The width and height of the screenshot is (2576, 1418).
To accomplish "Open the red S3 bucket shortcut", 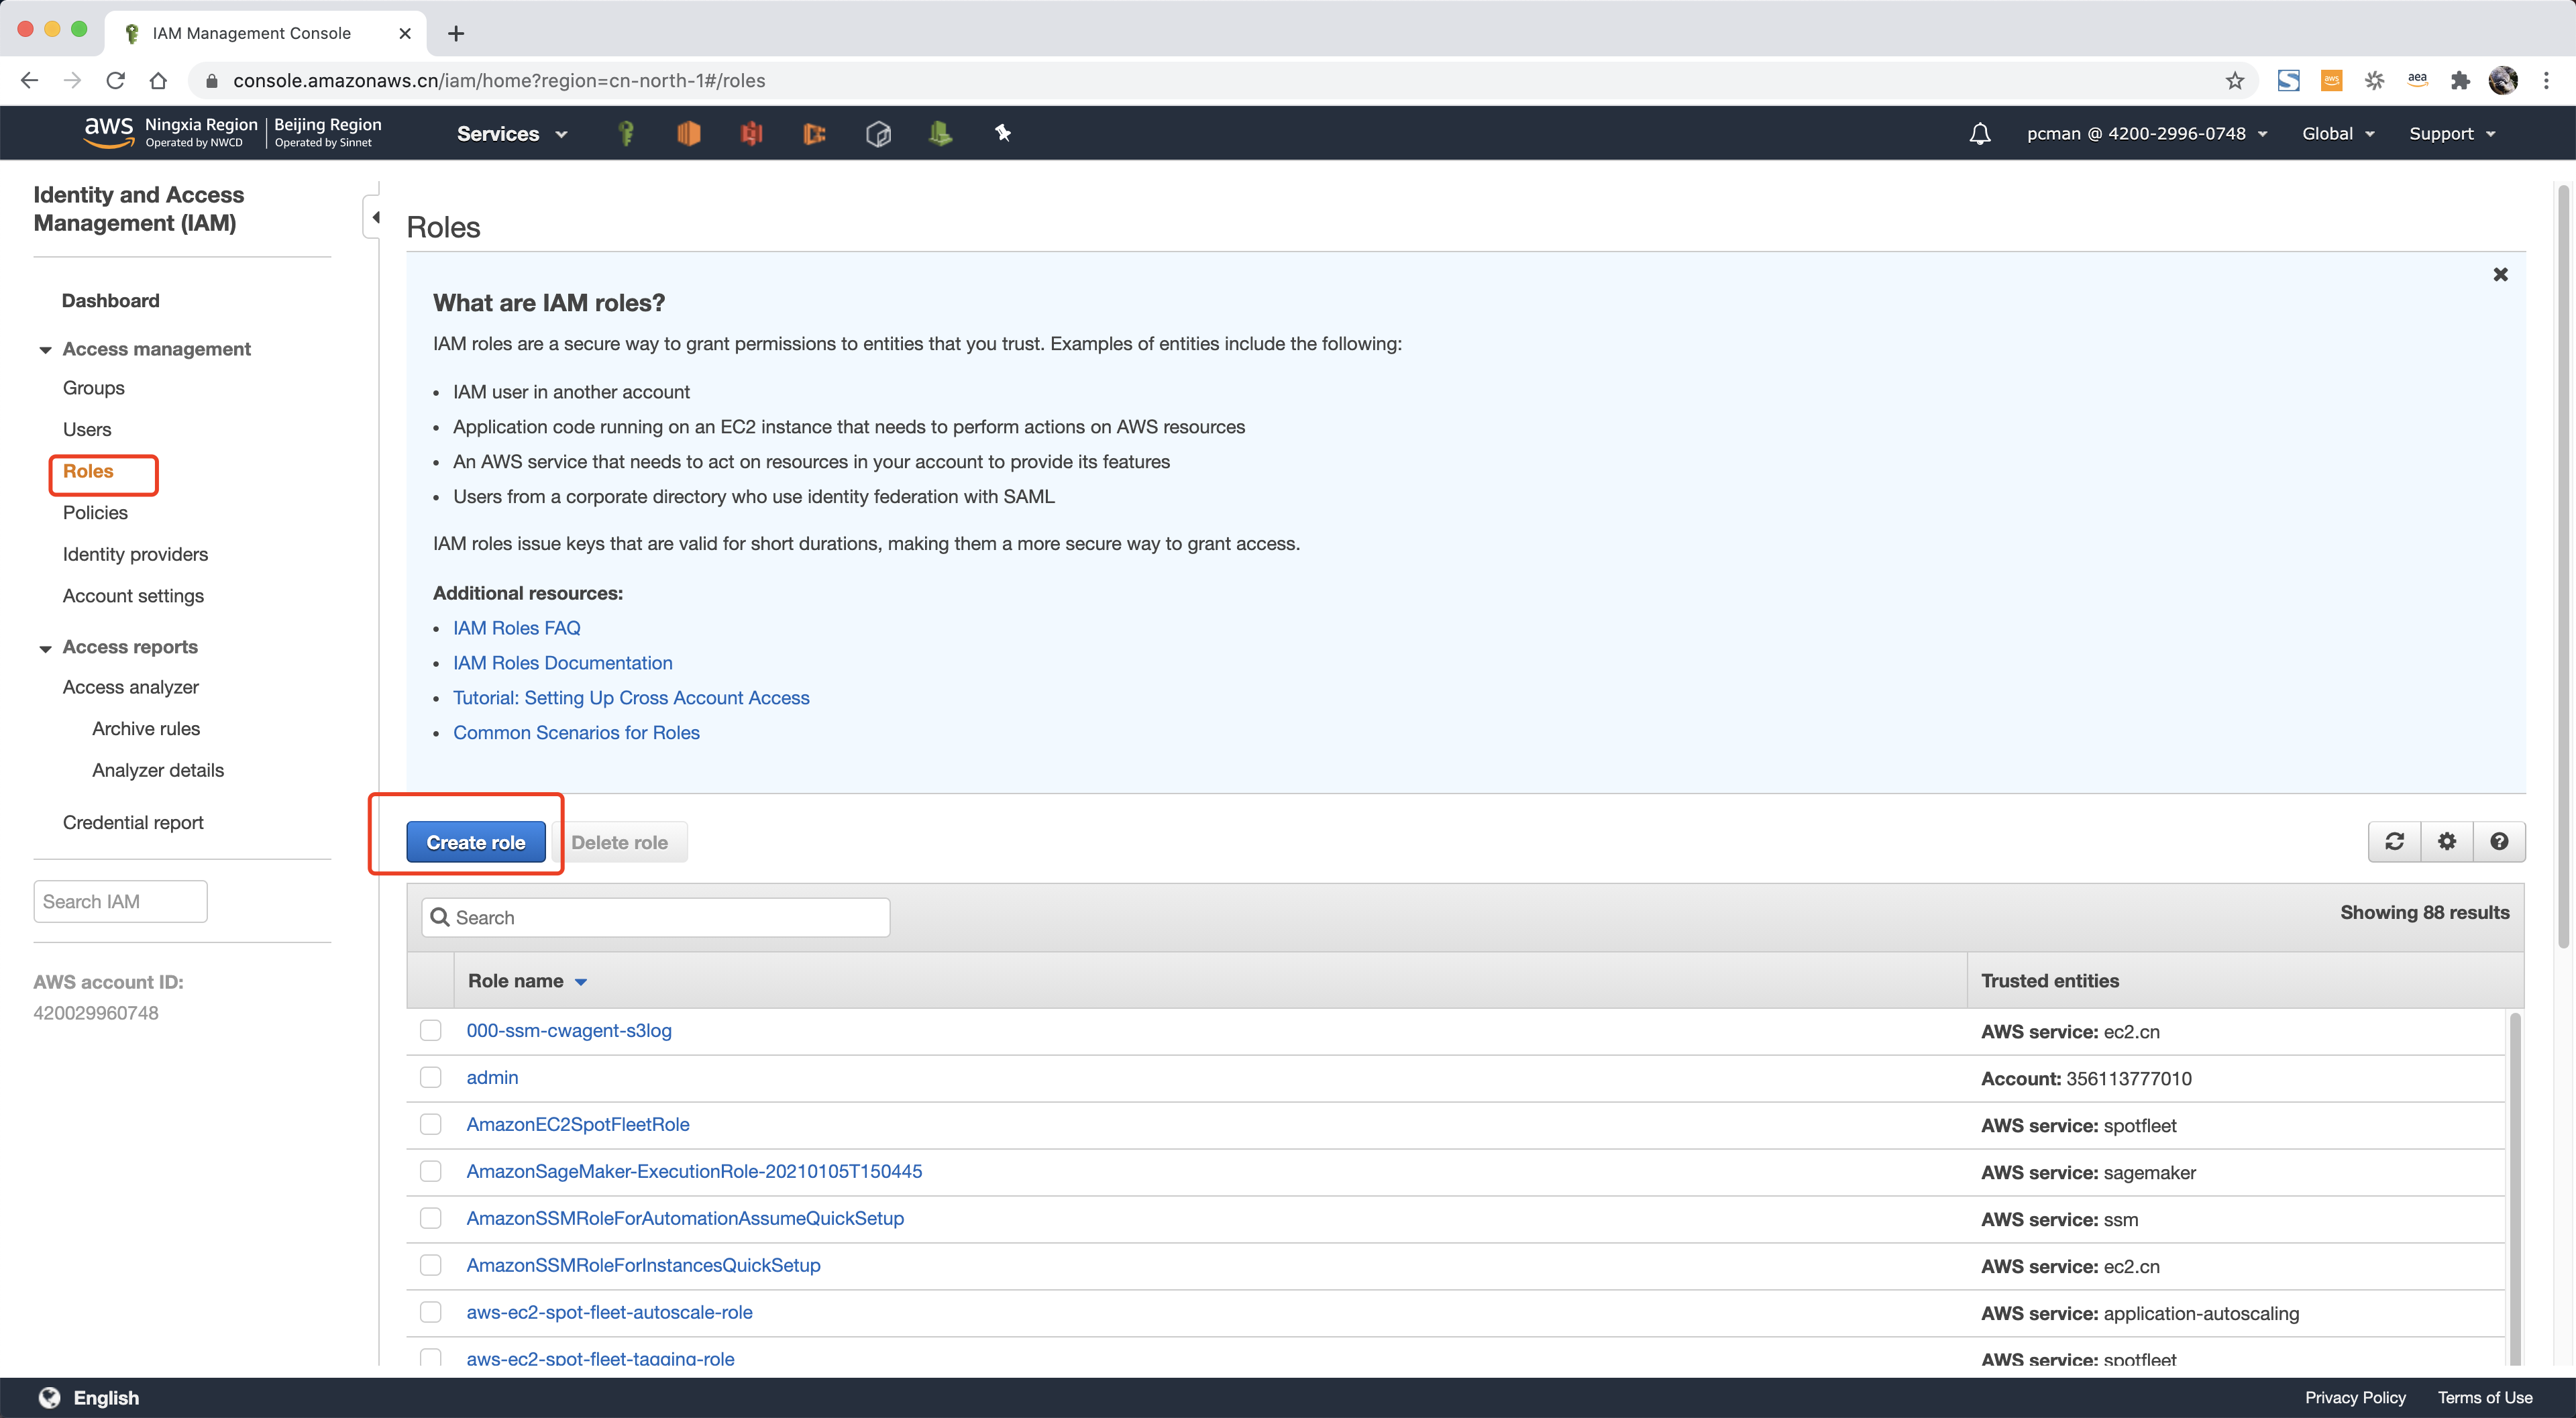I will tap(751, 133).
